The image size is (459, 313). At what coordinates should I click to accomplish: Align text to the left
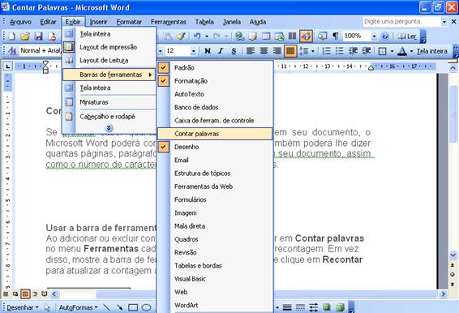coord(251,51)
